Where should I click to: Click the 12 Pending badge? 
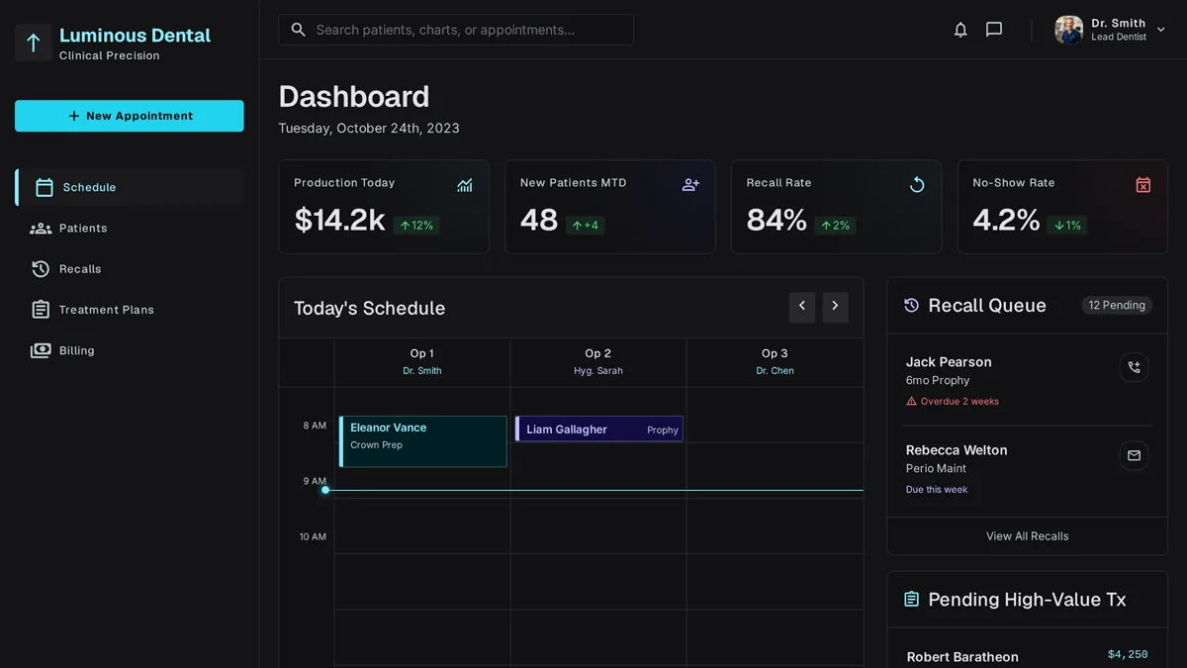pyautogui.click(x=1117, y=306)
